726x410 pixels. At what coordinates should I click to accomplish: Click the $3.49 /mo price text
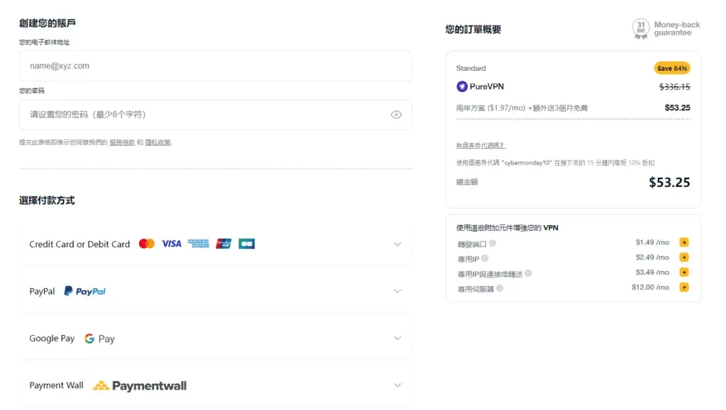pyautogui.click(x=652, y=272)
